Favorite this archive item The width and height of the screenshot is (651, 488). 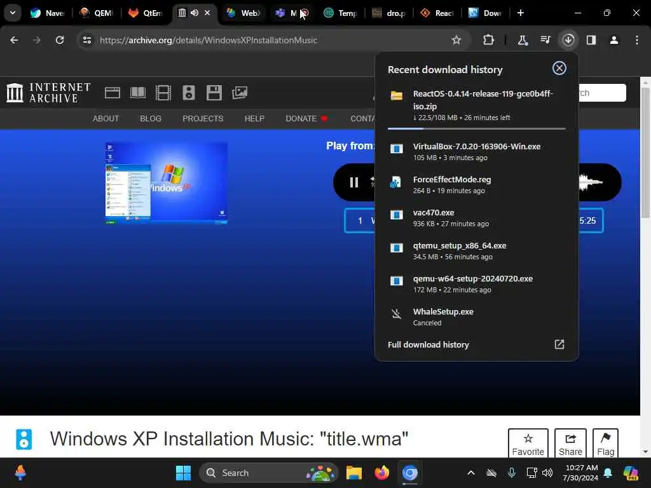tap(528, 443)
